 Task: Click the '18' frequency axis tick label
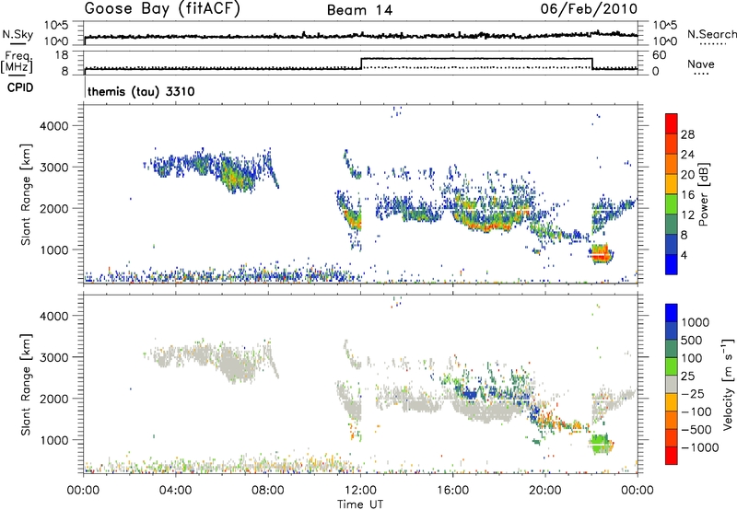click(62, 55)
